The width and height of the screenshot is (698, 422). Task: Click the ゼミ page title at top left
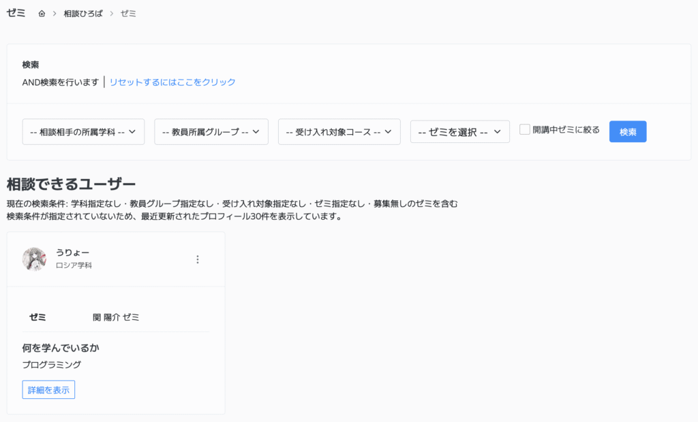(x=16, y=13)
